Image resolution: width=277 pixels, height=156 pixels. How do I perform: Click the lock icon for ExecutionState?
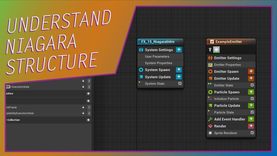pyautogui.click(x=83, y=87)
